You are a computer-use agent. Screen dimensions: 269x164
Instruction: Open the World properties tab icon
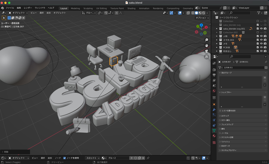(x=214, y=91)
